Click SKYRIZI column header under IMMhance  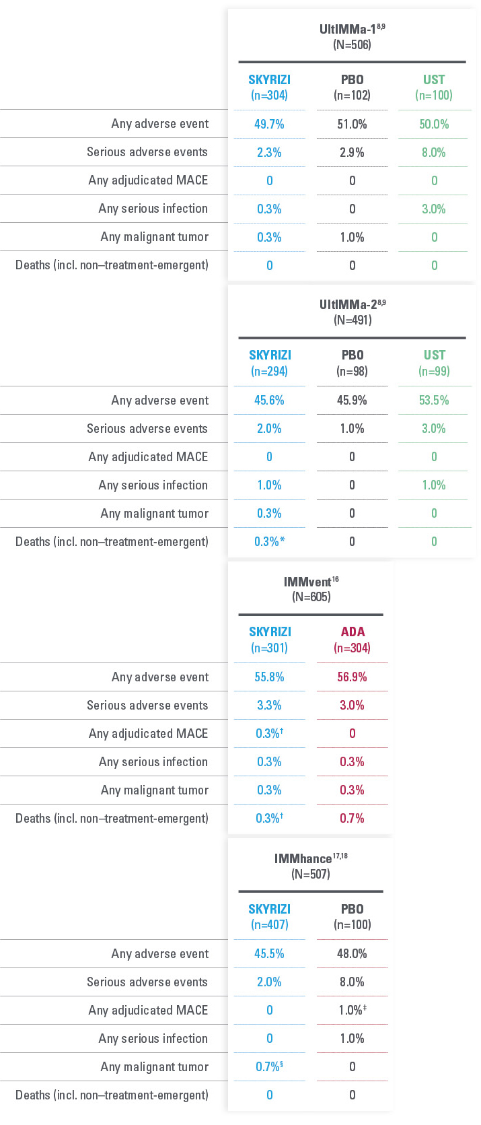[x=270, y=909]
